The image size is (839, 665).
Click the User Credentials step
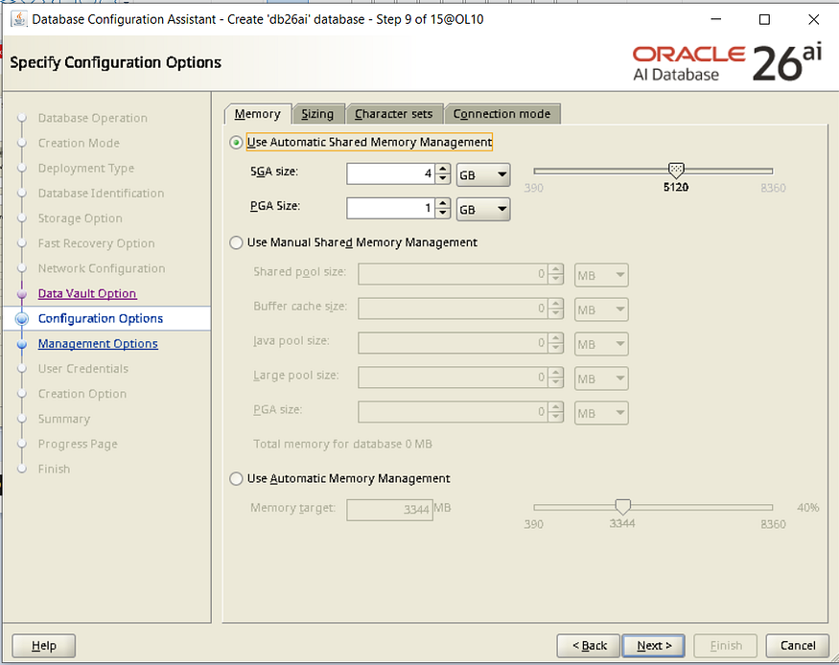click(82, 369)
